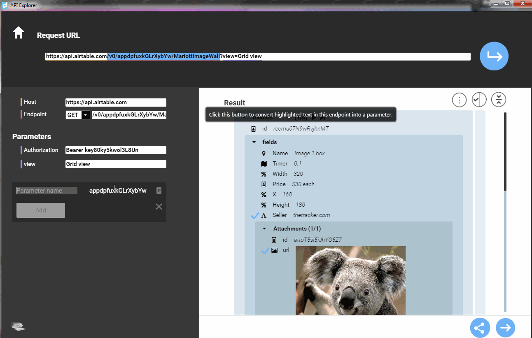Viewport: 532px width, 338px height.
Task: Click the disabled Add button
Action: [41, 210]
